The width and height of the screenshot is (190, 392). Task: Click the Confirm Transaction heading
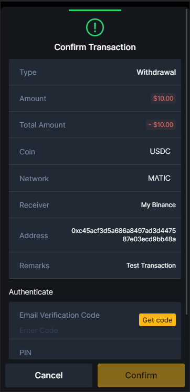(95, 47)
